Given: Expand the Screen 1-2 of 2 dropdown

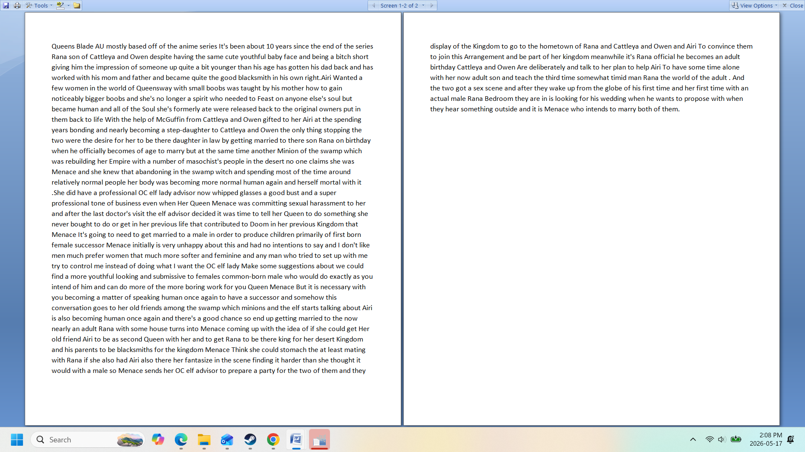Looking at the screenshot, I should point(402,5).
